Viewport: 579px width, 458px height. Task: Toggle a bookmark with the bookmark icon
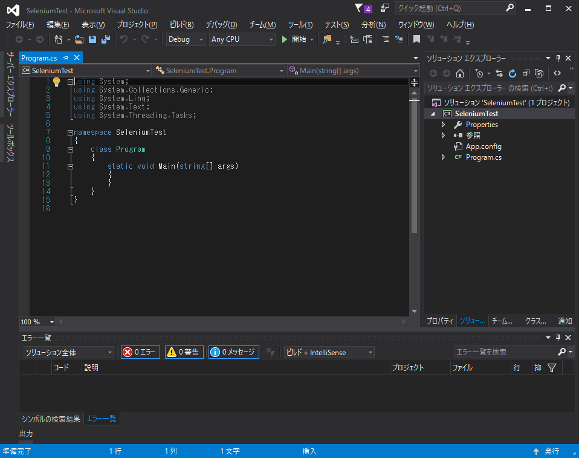pos(416,39)
